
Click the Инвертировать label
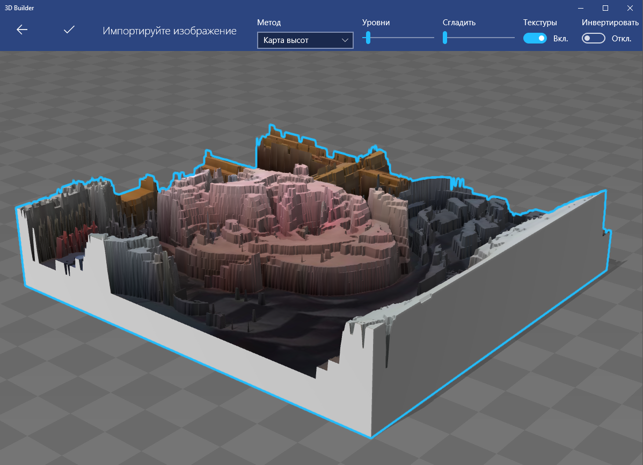pyautogui.click(x=610, y=23)
